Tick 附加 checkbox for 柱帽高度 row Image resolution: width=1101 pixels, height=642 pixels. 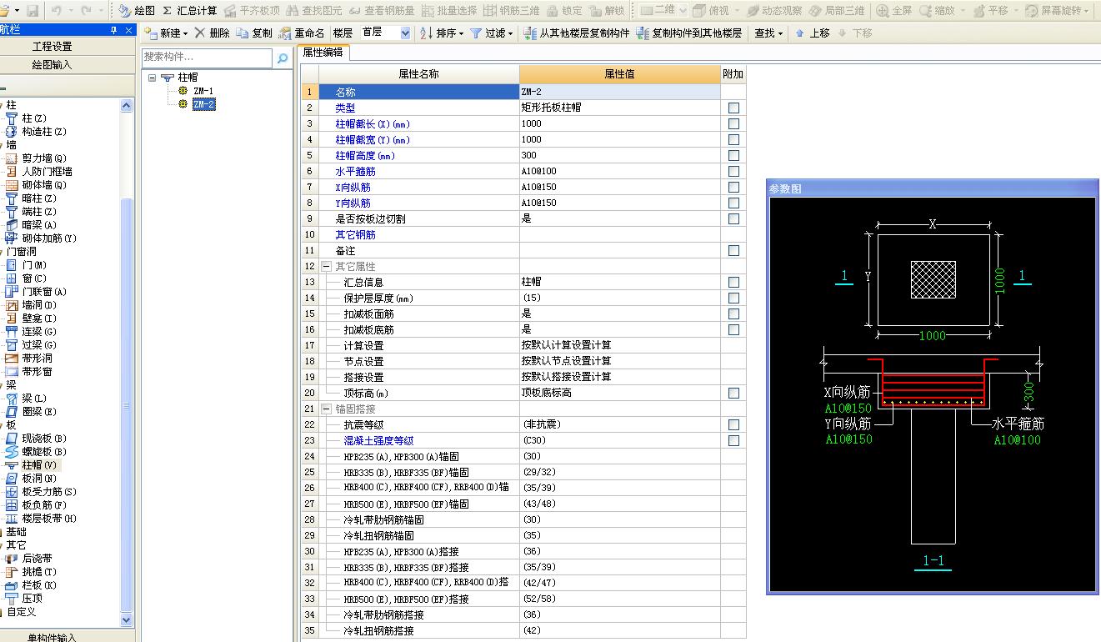(x=733, y=155)
